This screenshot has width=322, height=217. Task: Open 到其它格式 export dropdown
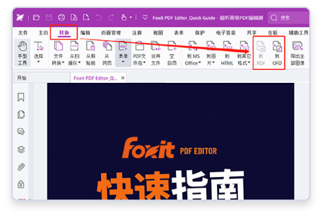pos(244,53)
